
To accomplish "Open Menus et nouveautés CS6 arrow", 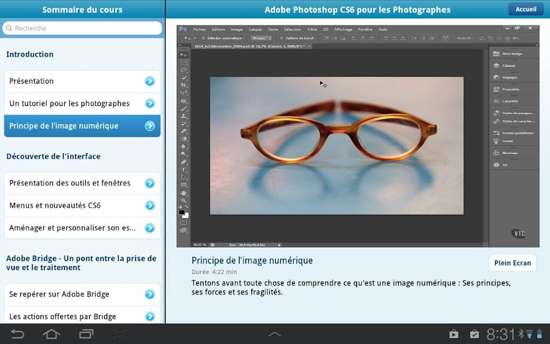I will [x=150, y=205].
